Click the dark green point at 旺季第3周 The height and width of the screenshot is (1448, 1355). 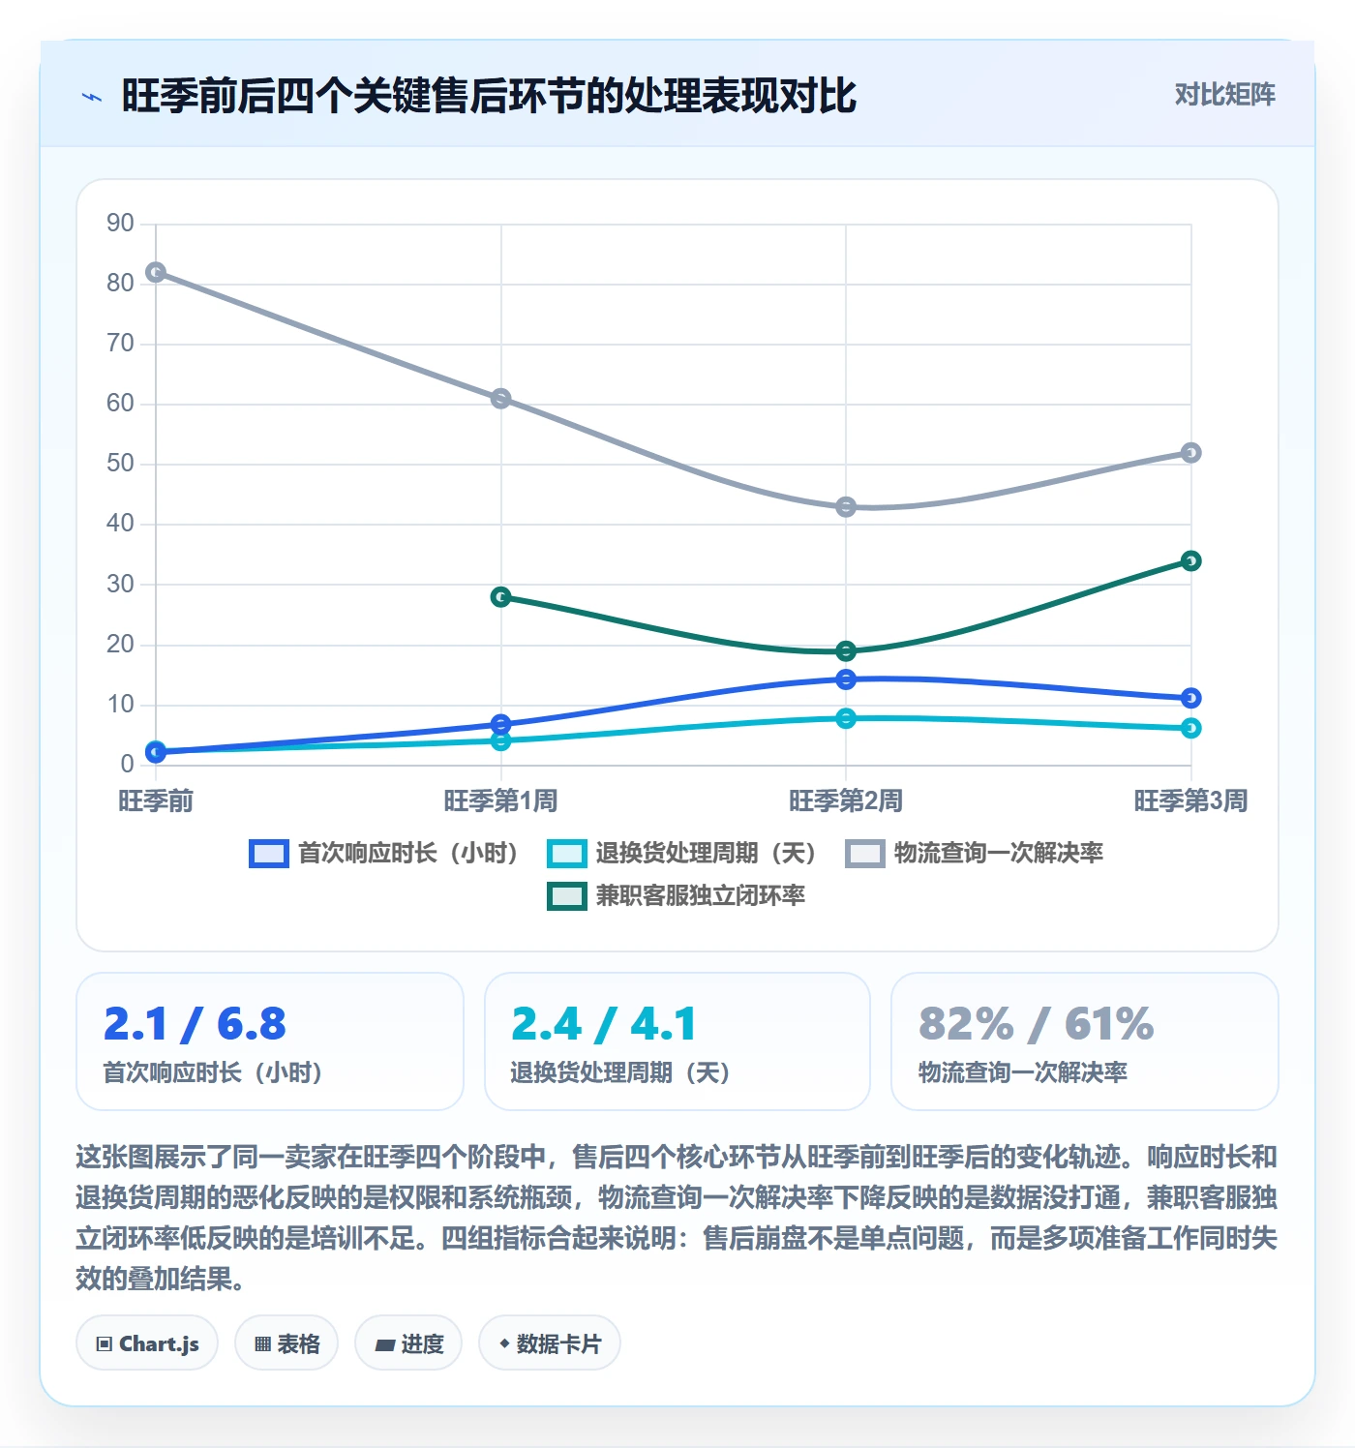[1191, 561]
